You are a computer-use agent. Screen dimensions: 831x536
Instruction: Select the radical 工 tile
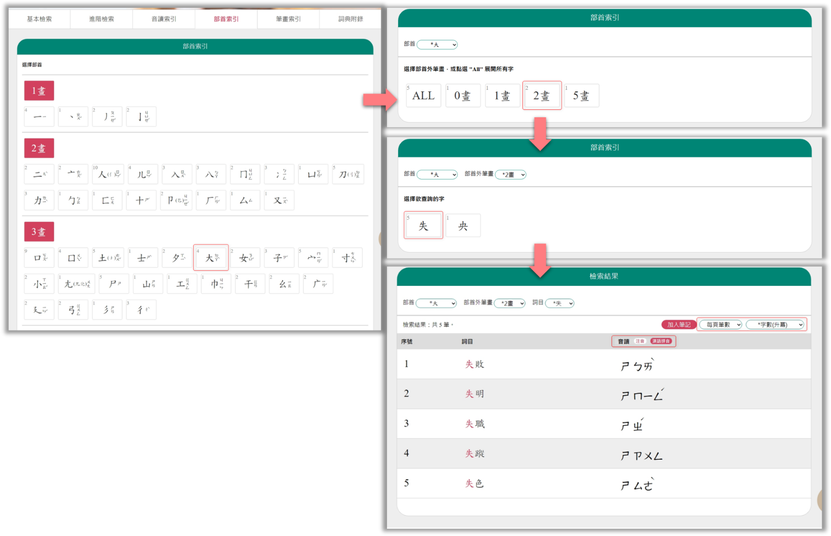click(182, 284)
